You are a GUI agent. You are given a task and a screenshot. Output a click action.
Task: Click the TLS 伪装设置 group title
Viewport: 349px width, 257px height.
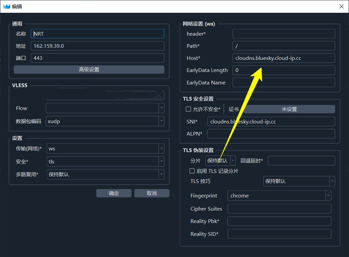(x=198, y=150)
